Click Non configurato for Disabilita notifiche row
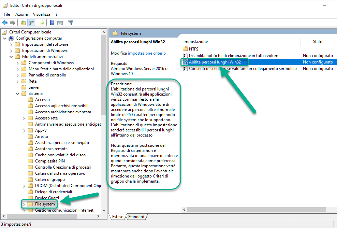This screenshot has height=228, width=337. tap(318, 56)
